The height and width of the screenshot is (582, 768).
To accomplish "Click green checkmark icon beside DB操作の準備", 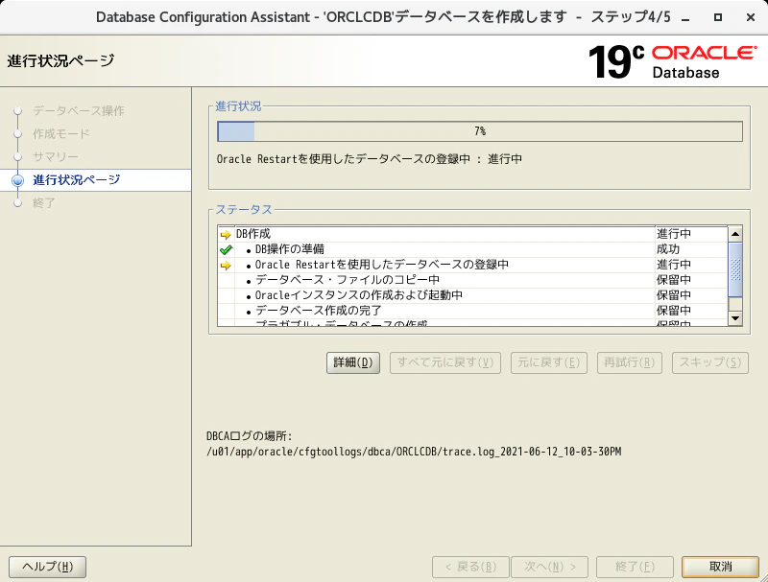I will pos(226,250).
